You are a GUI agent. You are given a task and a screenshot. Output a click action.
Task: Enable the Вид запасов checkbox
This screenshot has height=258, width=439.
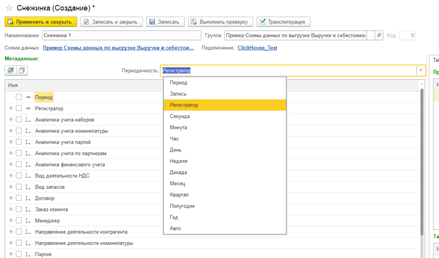[19, 187]
